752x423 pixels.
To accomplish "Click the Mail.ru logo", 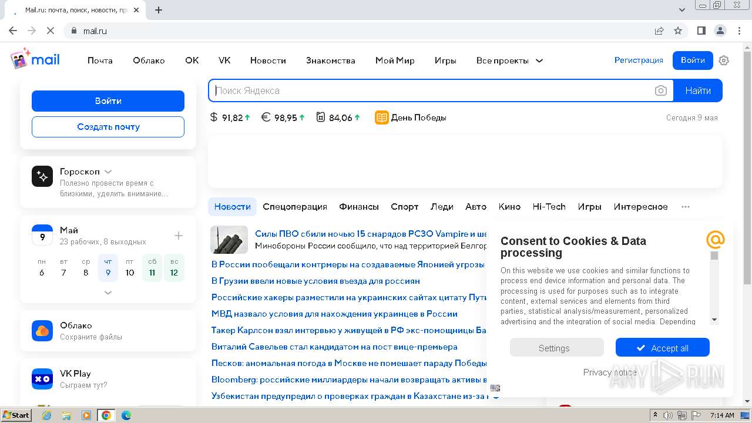I will [x=35, y=59].
